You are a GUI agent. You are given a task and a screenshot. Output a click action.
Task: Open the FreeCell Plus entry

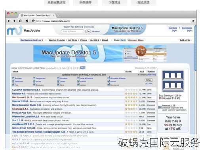coord(21,113)
